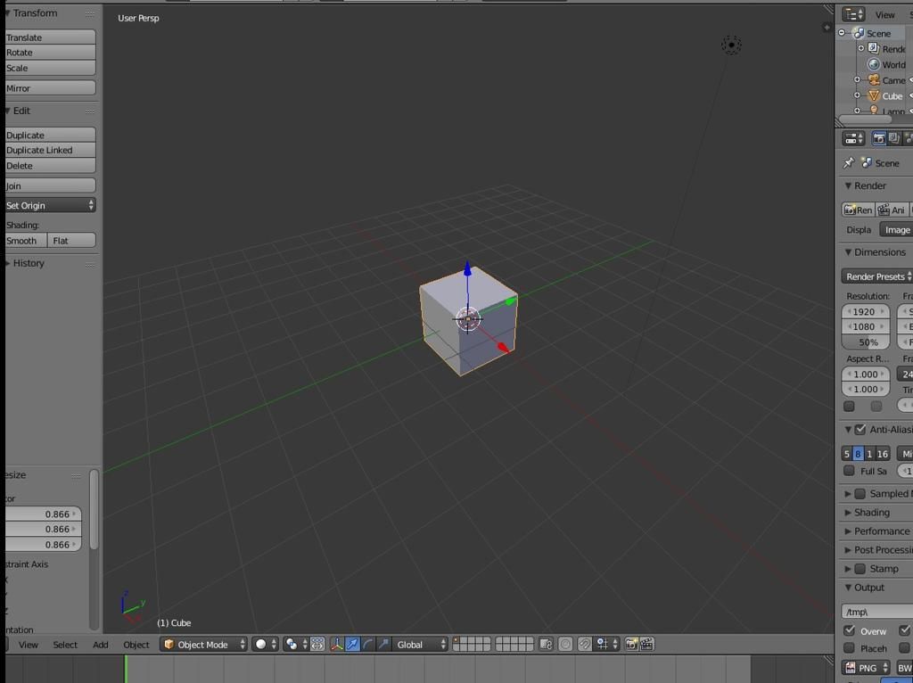Open the Set Origin dropdown

50,205
